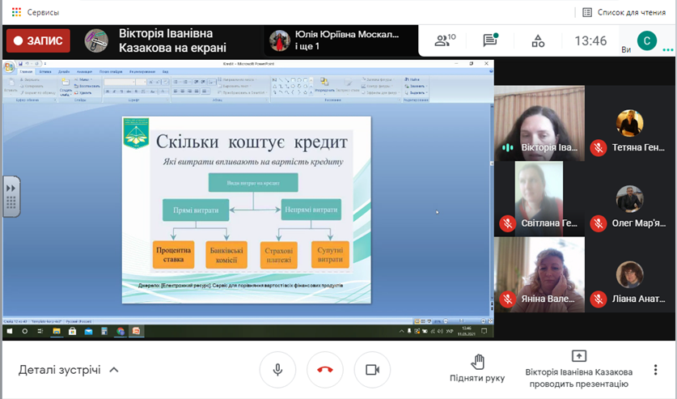Click the Сервисы apps grid icon
The width and height of the screenshot is (677, 399).
[x=15, y=12]
